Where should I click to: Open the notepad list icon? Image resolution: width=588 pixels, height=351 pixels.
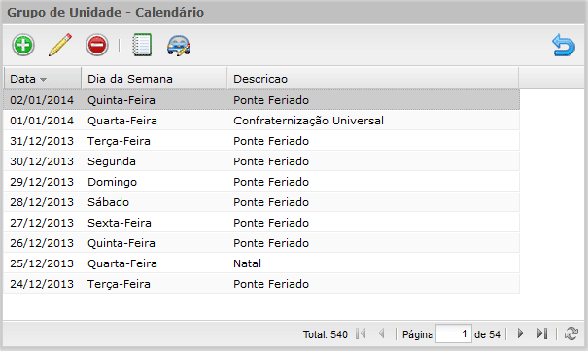142,45
